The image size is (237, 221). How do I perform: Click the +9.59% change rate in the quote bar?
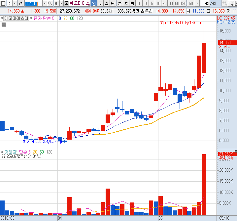pyautogui.click(x=50, y=11)
